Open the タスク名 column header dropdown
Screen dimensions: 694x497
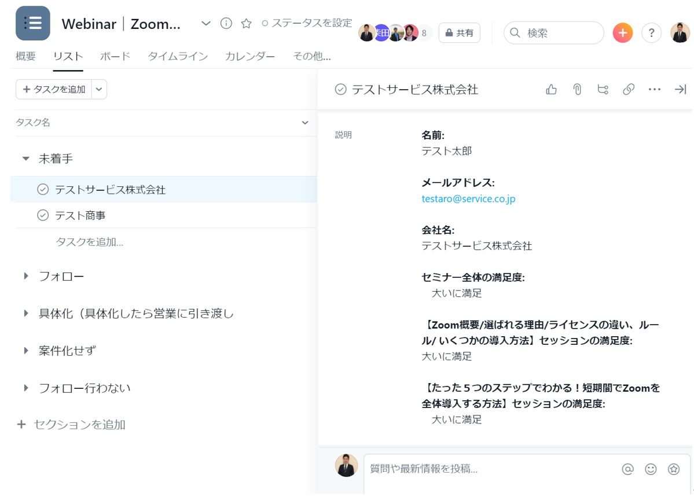(x=305, y=123)
